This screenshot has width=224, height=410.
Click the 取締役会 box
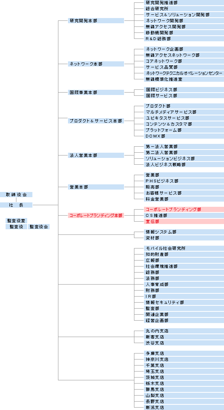16,195
